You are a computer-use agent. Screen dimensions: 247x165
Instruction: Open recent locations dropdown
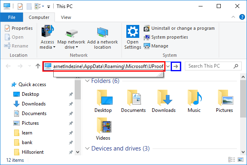29,66
